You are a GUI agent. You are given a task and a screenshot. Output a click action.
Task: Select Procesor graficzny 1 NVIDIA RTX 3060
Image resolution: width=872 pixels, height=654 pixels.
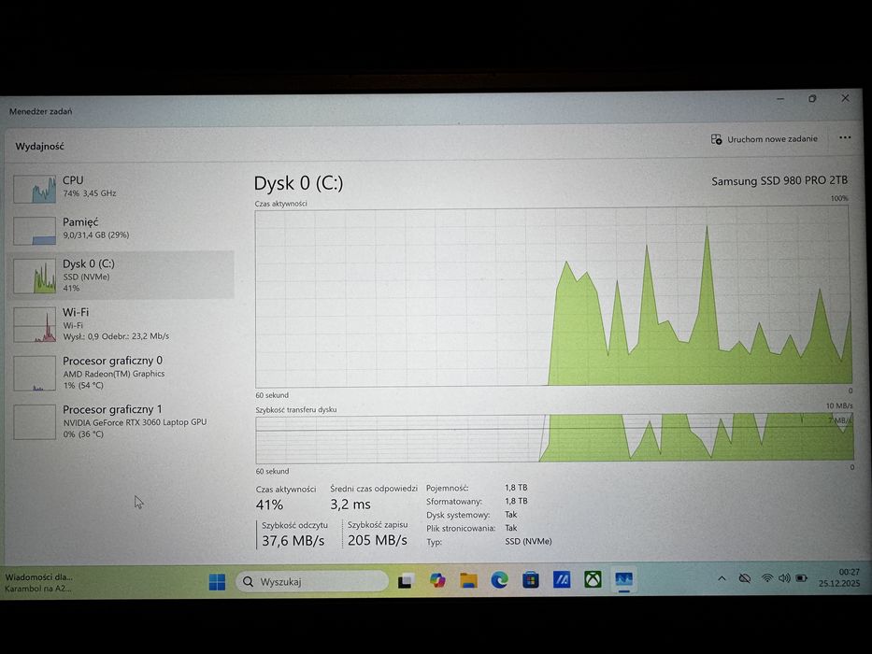pyautogui.click(x=122, y=421)
